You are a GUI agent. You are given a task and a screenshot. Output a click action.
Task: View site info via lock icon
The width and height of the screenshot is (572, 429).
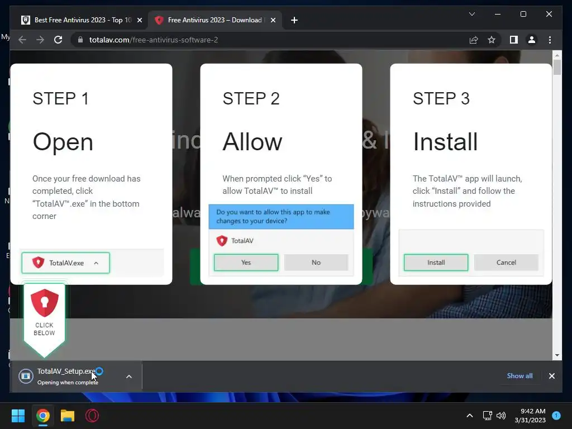coord(80,40)
